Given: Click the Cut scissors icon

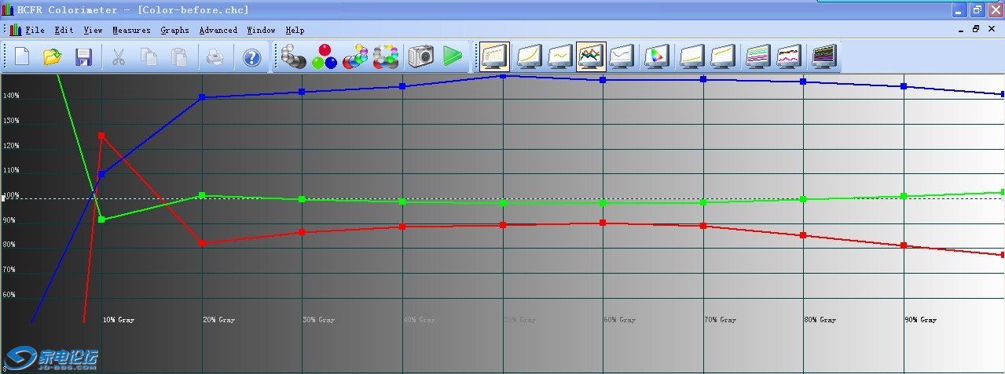Looking at the screenshot, I should pos(119,56).
